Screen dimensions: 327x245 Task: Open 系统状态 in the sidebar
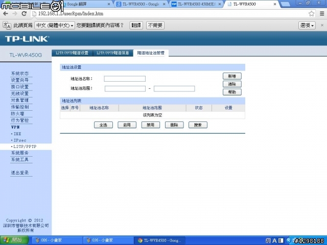pyautogui.click(x=20, y=73)
